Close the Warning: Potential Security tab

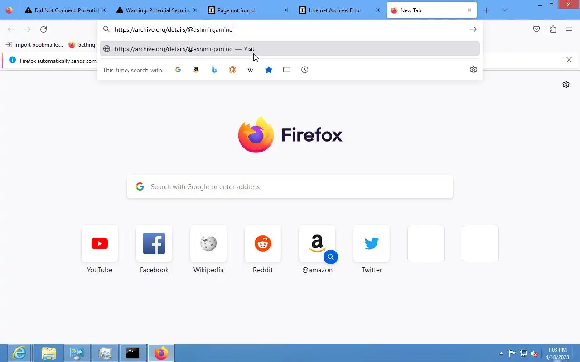point(195,10)
